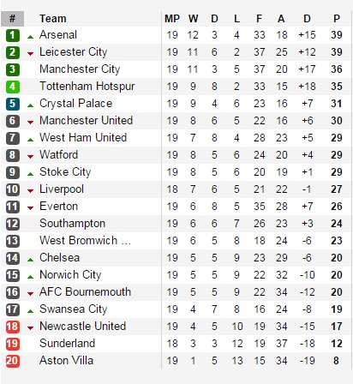The image size is (353, 384).
Task: Click Leicester City's red down arrow
Action: click(30, 53)
